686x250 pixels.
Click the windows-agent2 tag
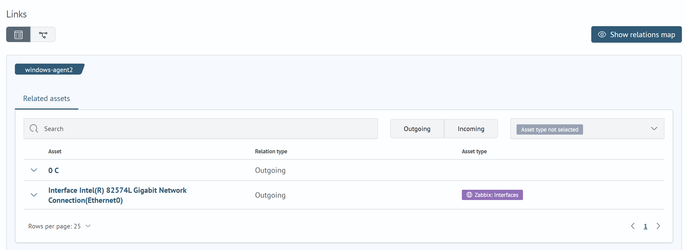pos(49,70)
